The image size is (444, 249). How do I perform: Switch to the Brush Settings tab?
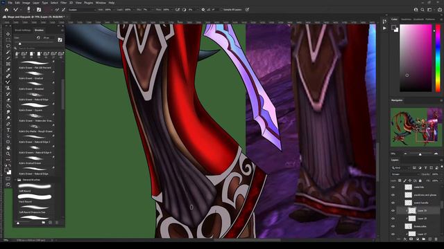(x=23, y=30)
